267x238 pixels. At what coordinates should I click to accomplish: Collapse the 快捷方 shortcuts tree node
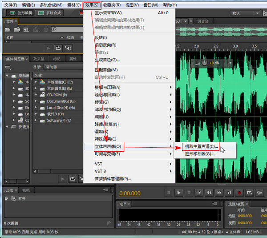click(7, 127)
